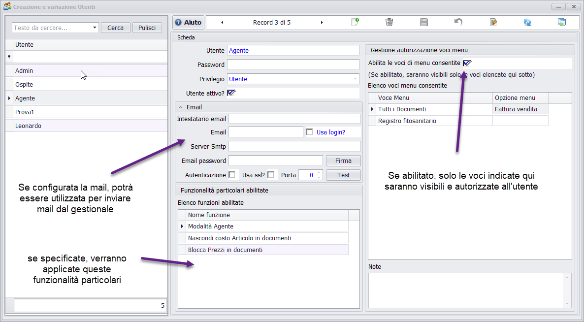Toggle 'Abilita le voci di menu consentite' checkbox
The height and width of the screenshot is (322, 584).
point(466,63)
